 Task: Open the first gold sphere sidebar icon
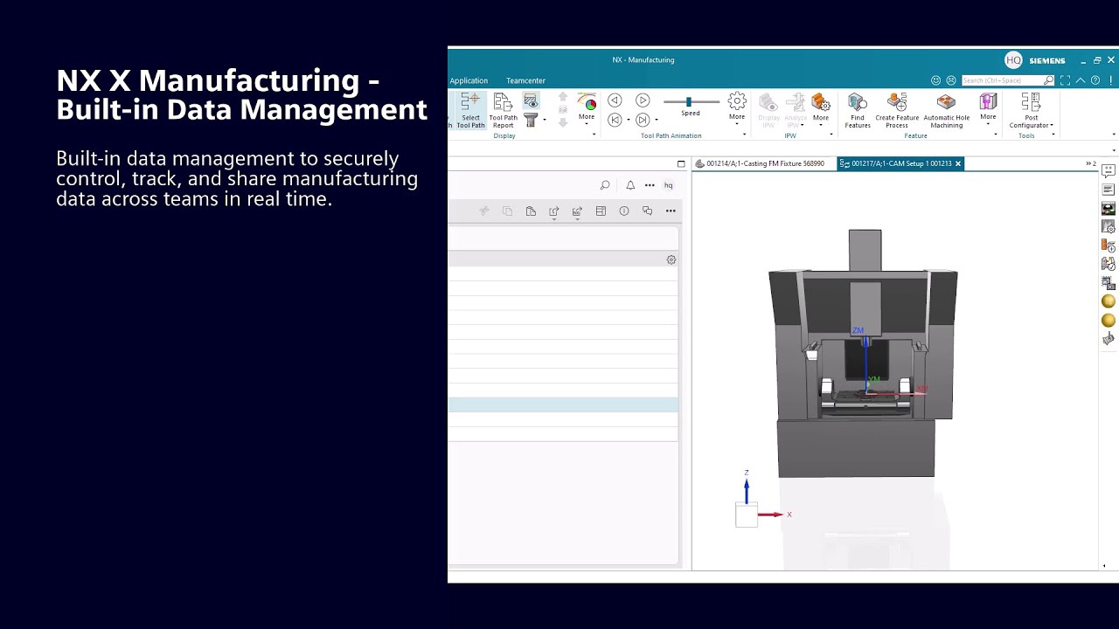[x=1109, y=301]
